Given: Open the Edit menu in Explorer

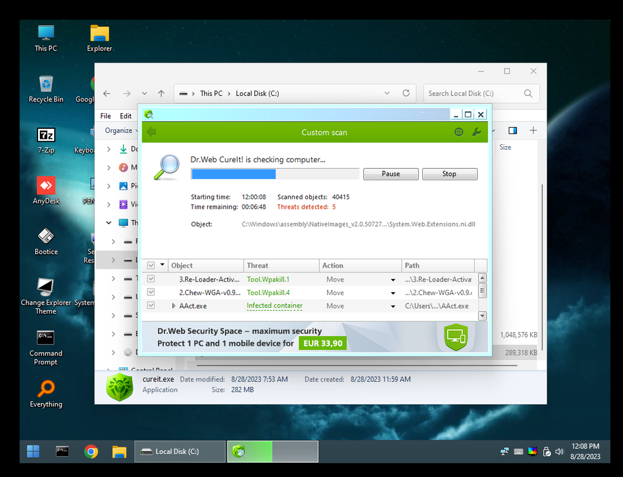Looking at the screenshot, I should (126, 116).
